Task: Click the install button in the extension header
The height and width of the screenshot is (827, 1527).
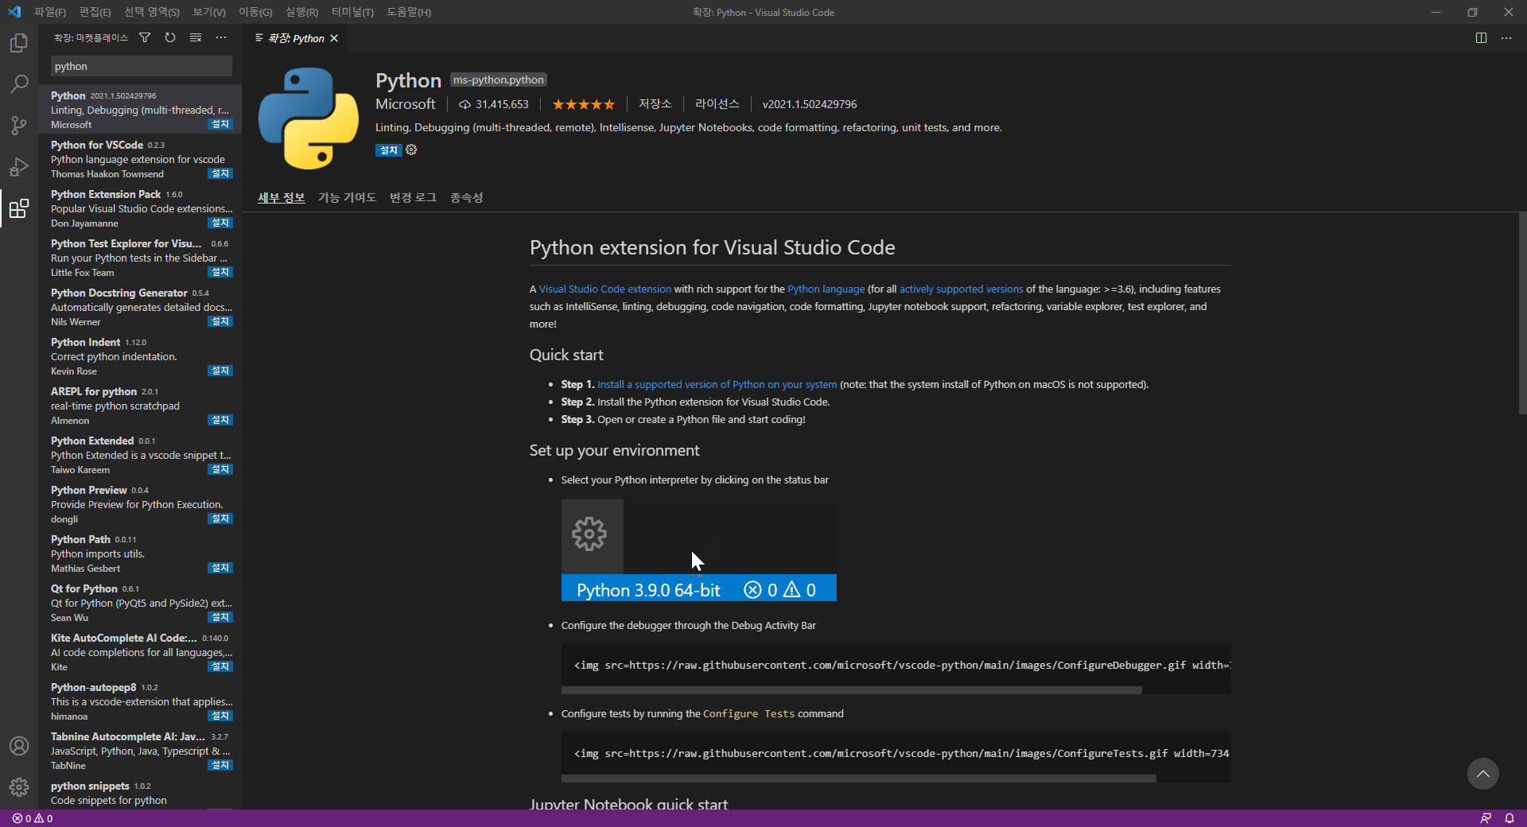Action: pos(389,150)
